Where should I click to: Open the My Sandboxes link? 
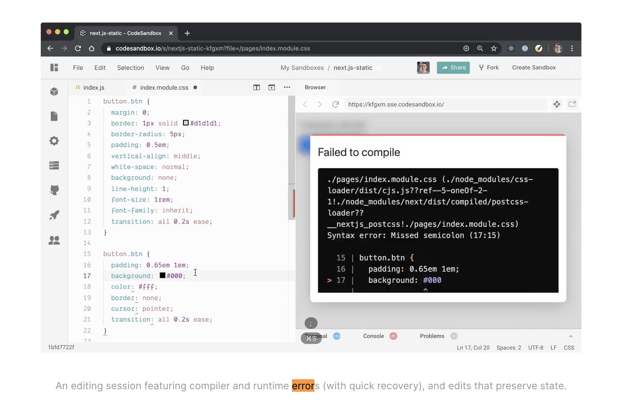[302, 67]
